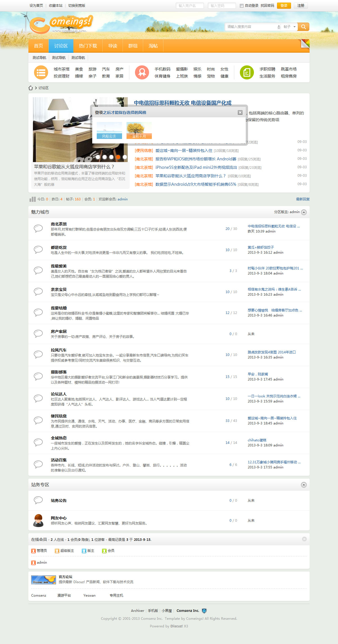Open the 官方论坛 friend link

(x=66, y=577)
